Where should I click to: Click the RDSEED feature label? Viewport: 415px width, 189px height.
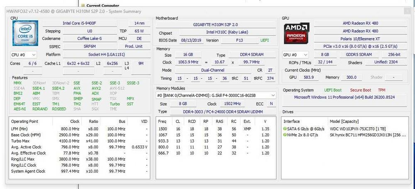[x=59, y=109]
